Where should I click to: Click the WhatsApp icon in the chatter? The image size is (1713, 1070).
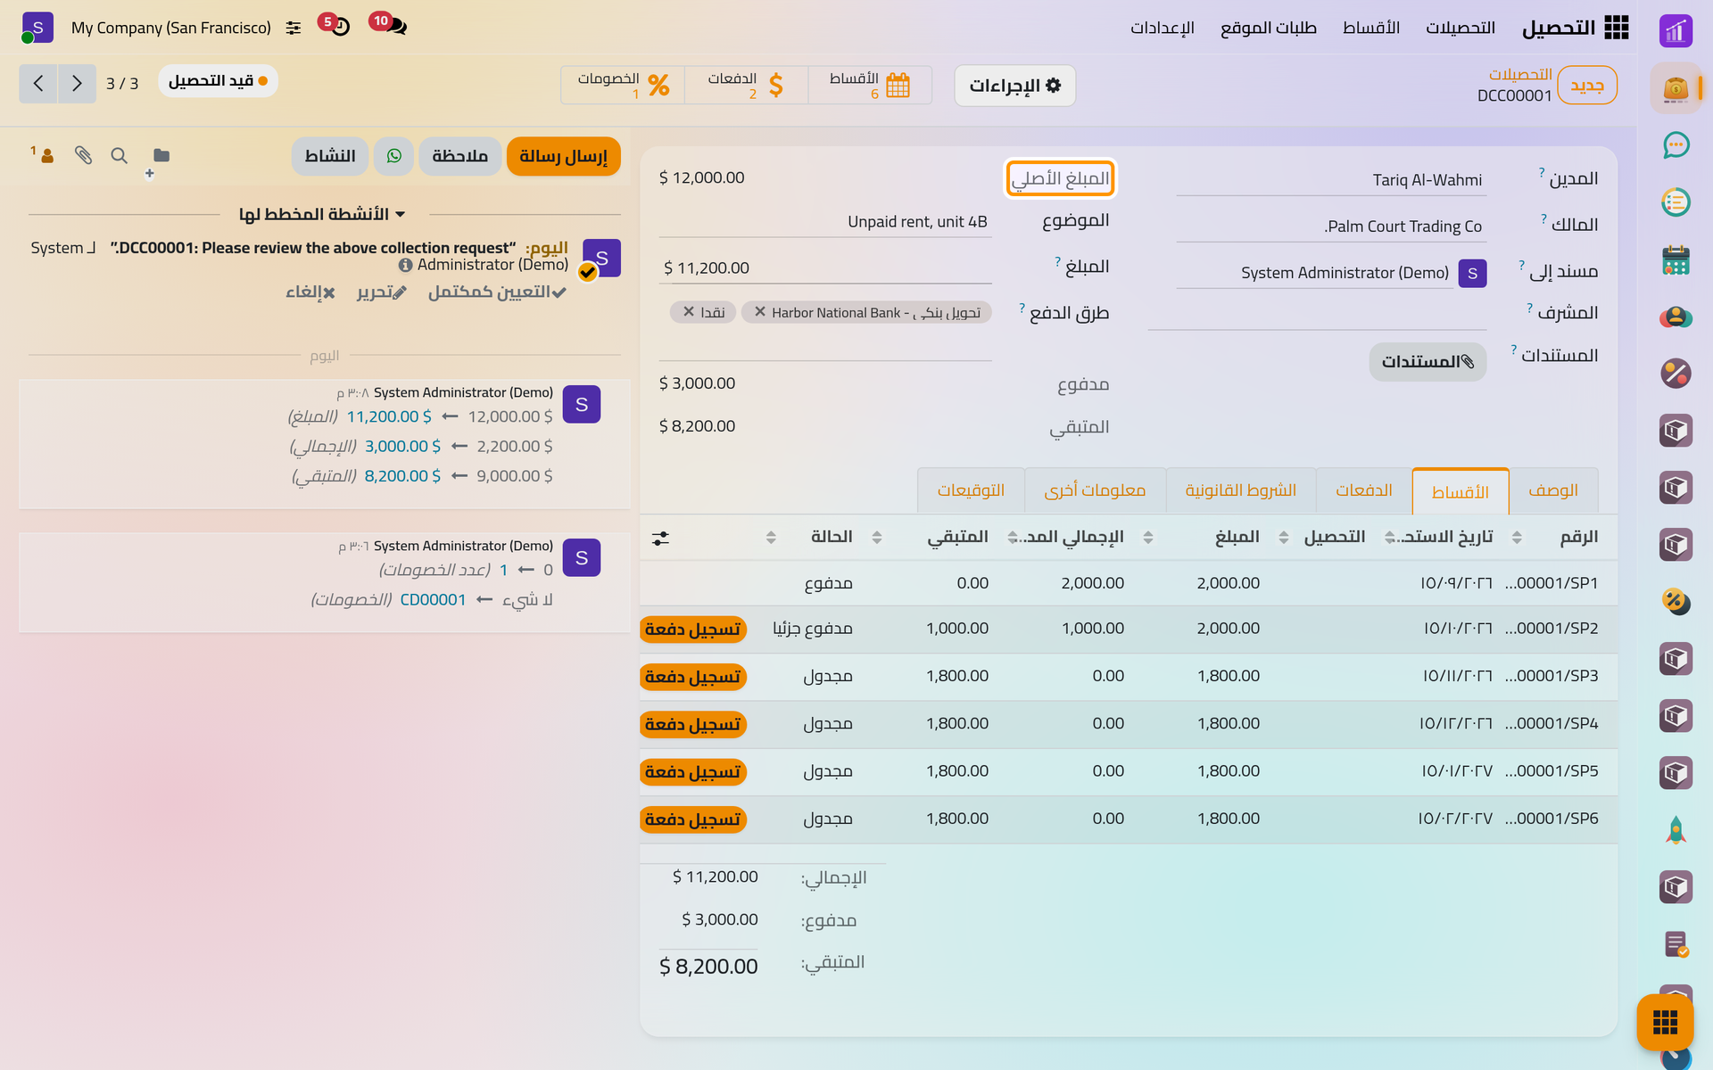[394, 156]
